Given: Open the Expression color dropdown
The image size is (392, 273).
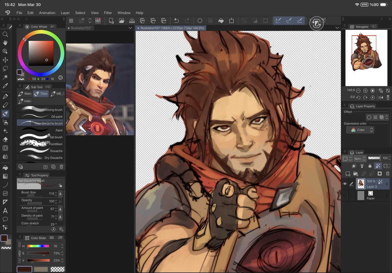Looking at the screenshot, I should tap(360, 130).
